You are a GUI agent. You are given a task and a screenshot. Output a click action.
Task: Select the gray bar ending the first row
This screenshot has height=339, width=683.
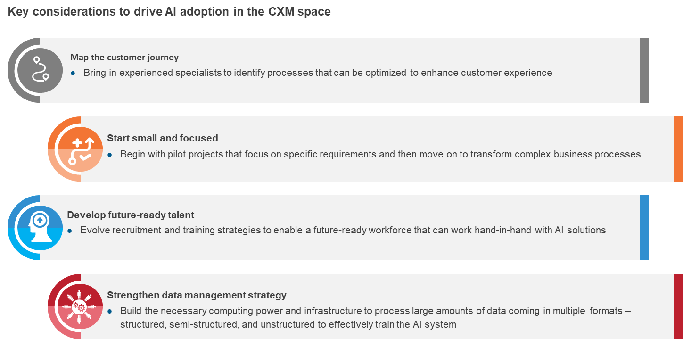click(x=644, y=70)
